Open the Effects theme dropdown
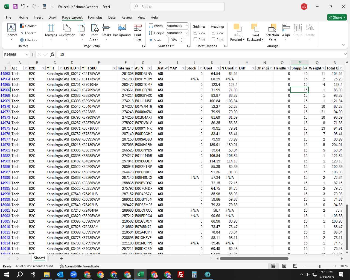Image resolution: width=350 pixels, height=280 pixels. 29,40
